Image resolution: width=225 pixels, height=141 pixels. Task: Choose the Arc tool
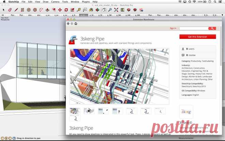coord(41,10)
